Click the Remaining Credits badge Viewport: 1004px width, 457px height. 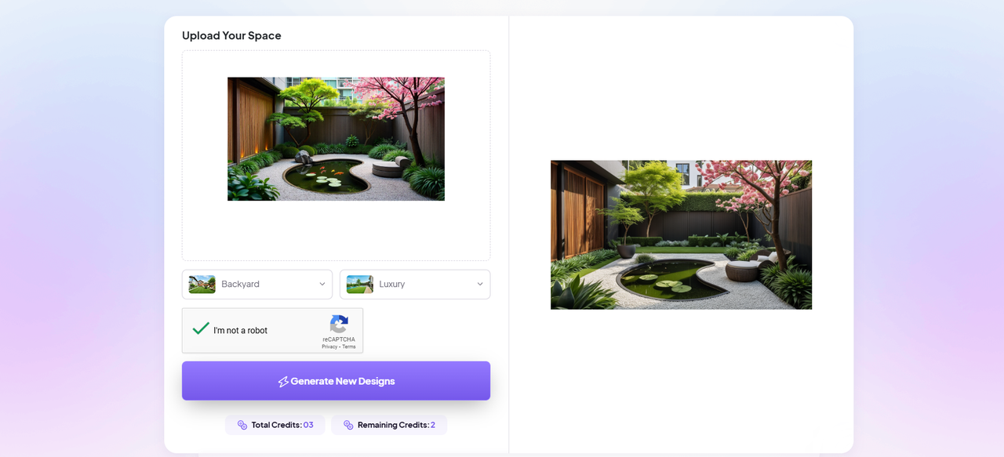click(x=389, y=425)
